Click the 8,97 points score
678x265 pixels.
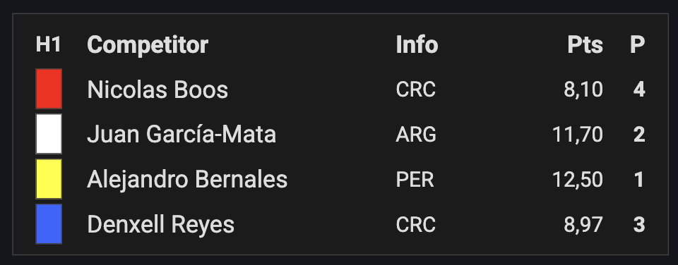pos(583,224)
